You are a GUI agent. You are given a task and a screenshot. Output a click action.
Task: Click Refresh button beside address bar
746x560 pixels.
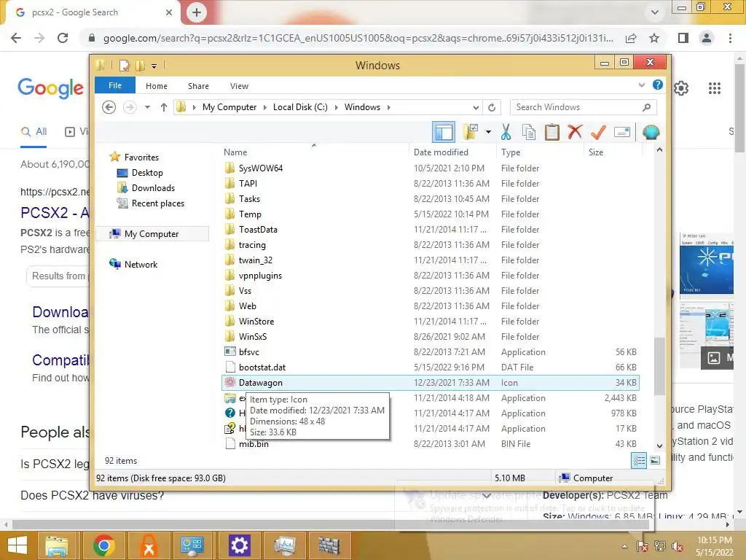pyautogui.click(x=492, y=107)
